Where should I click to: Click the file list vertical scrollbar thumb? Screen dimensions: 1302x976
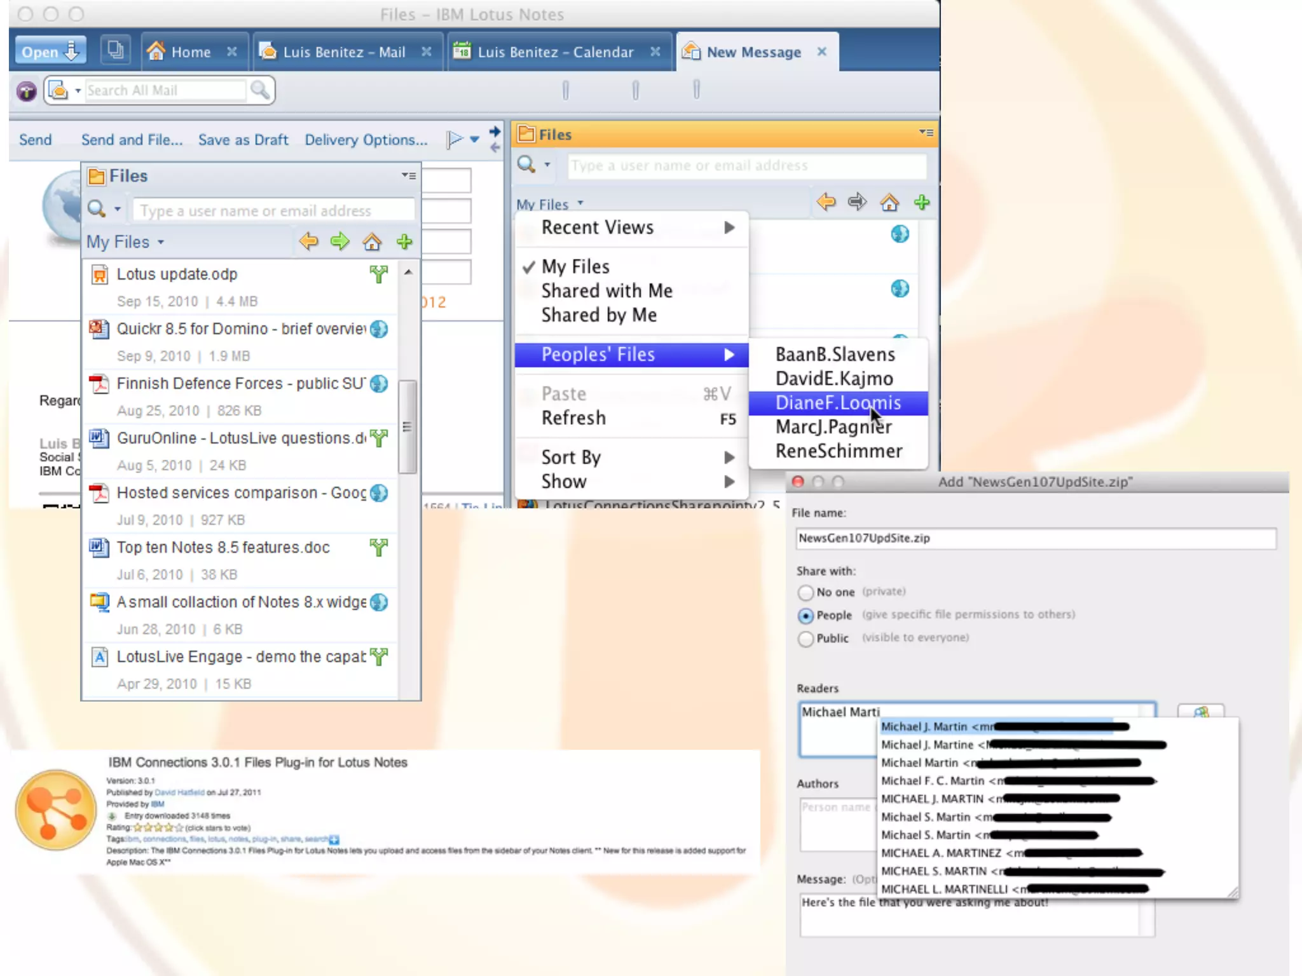click(x=407, y=426)
